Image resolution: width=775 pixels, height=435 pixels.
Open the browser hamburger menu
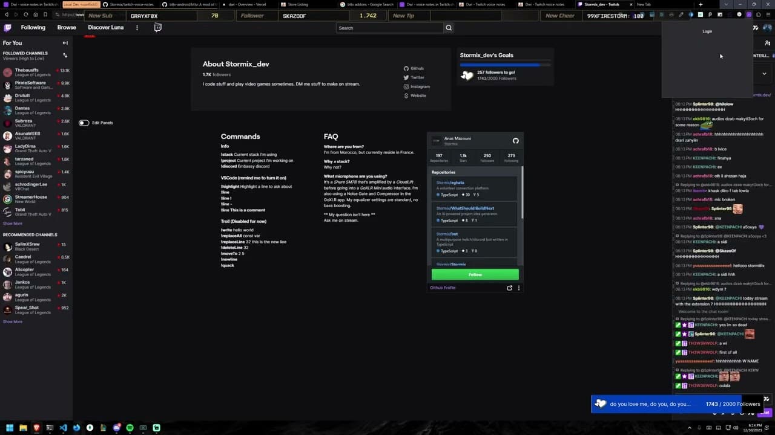[x=768, y=14]
